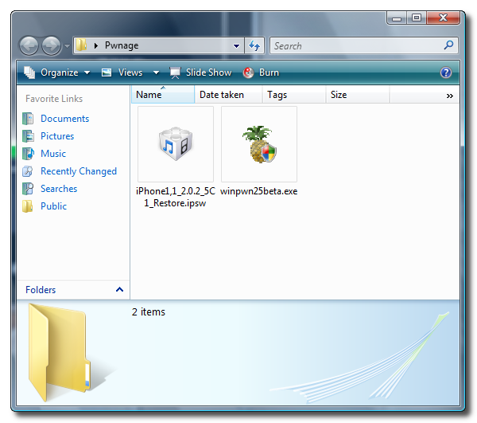Sort by the Name column header
Screen dimensions: 477x423
point(163,95)
